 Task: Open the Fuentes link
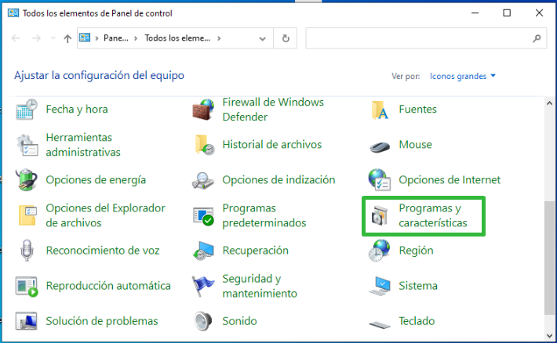click(x=417, y=110)
